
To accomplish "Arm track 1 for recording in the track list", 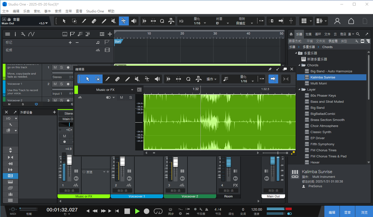I will pos(68,68).
